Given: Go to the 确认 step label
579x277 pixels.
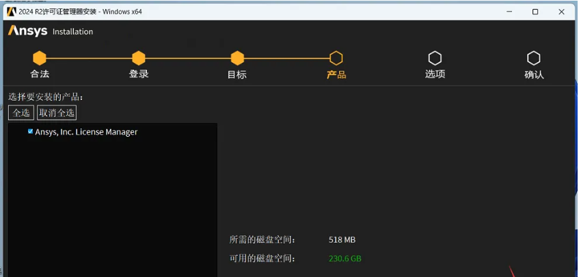Looking at the screenshot, I should (x=534, y=75).
